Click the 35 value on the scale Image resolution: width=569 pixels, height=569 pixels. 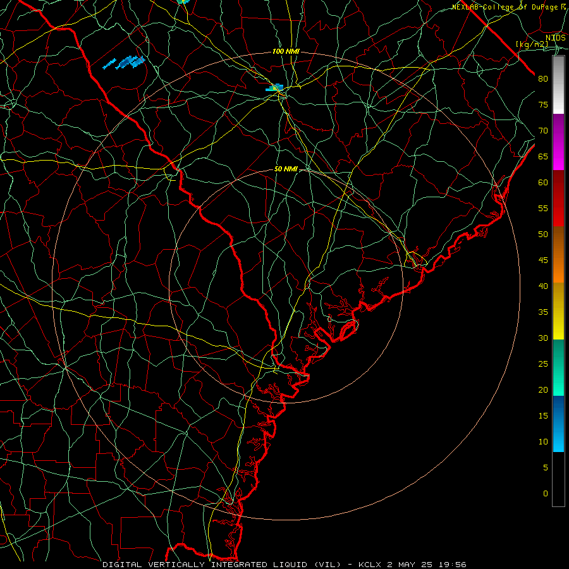pyautogui.click(x=543, y=312)
